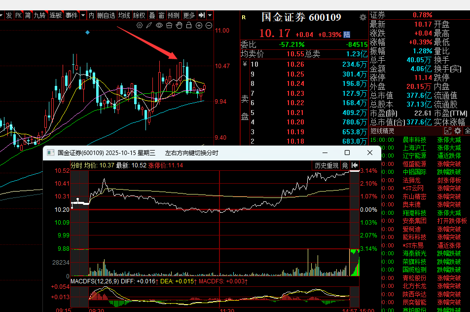Click 删自选 to remove from watchlist
The width and height of the screenshot is (470, 312).
point(106,15)
